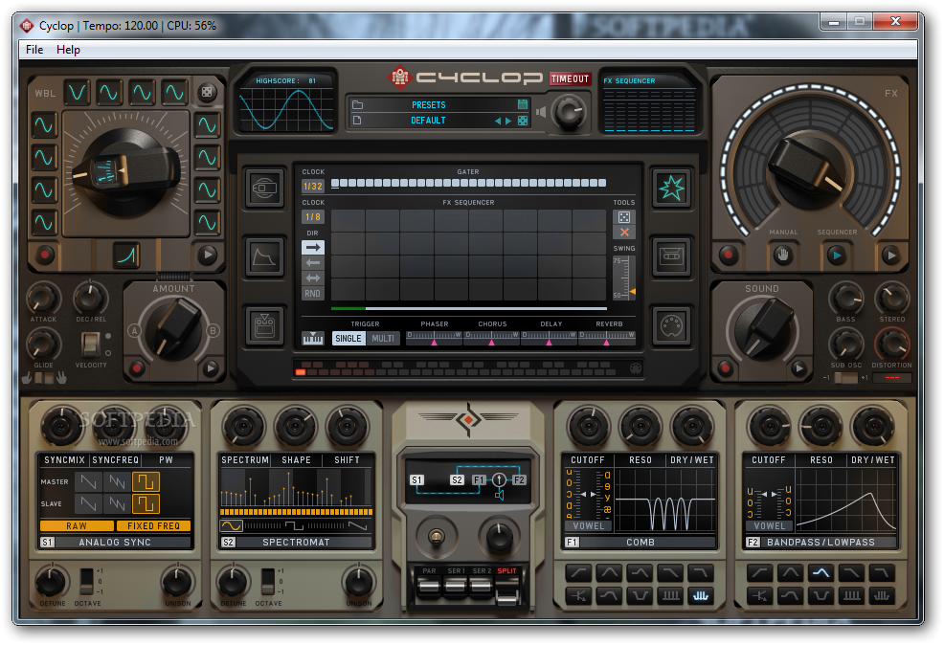Click the play button below SOUND knob
The height and width of the screenshot is (645, 944).
pyautogui.click(x=798, y=368)
